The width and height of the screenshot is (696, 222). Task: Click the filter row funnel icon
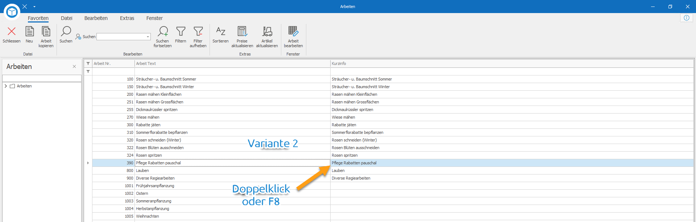pos(88,71)
